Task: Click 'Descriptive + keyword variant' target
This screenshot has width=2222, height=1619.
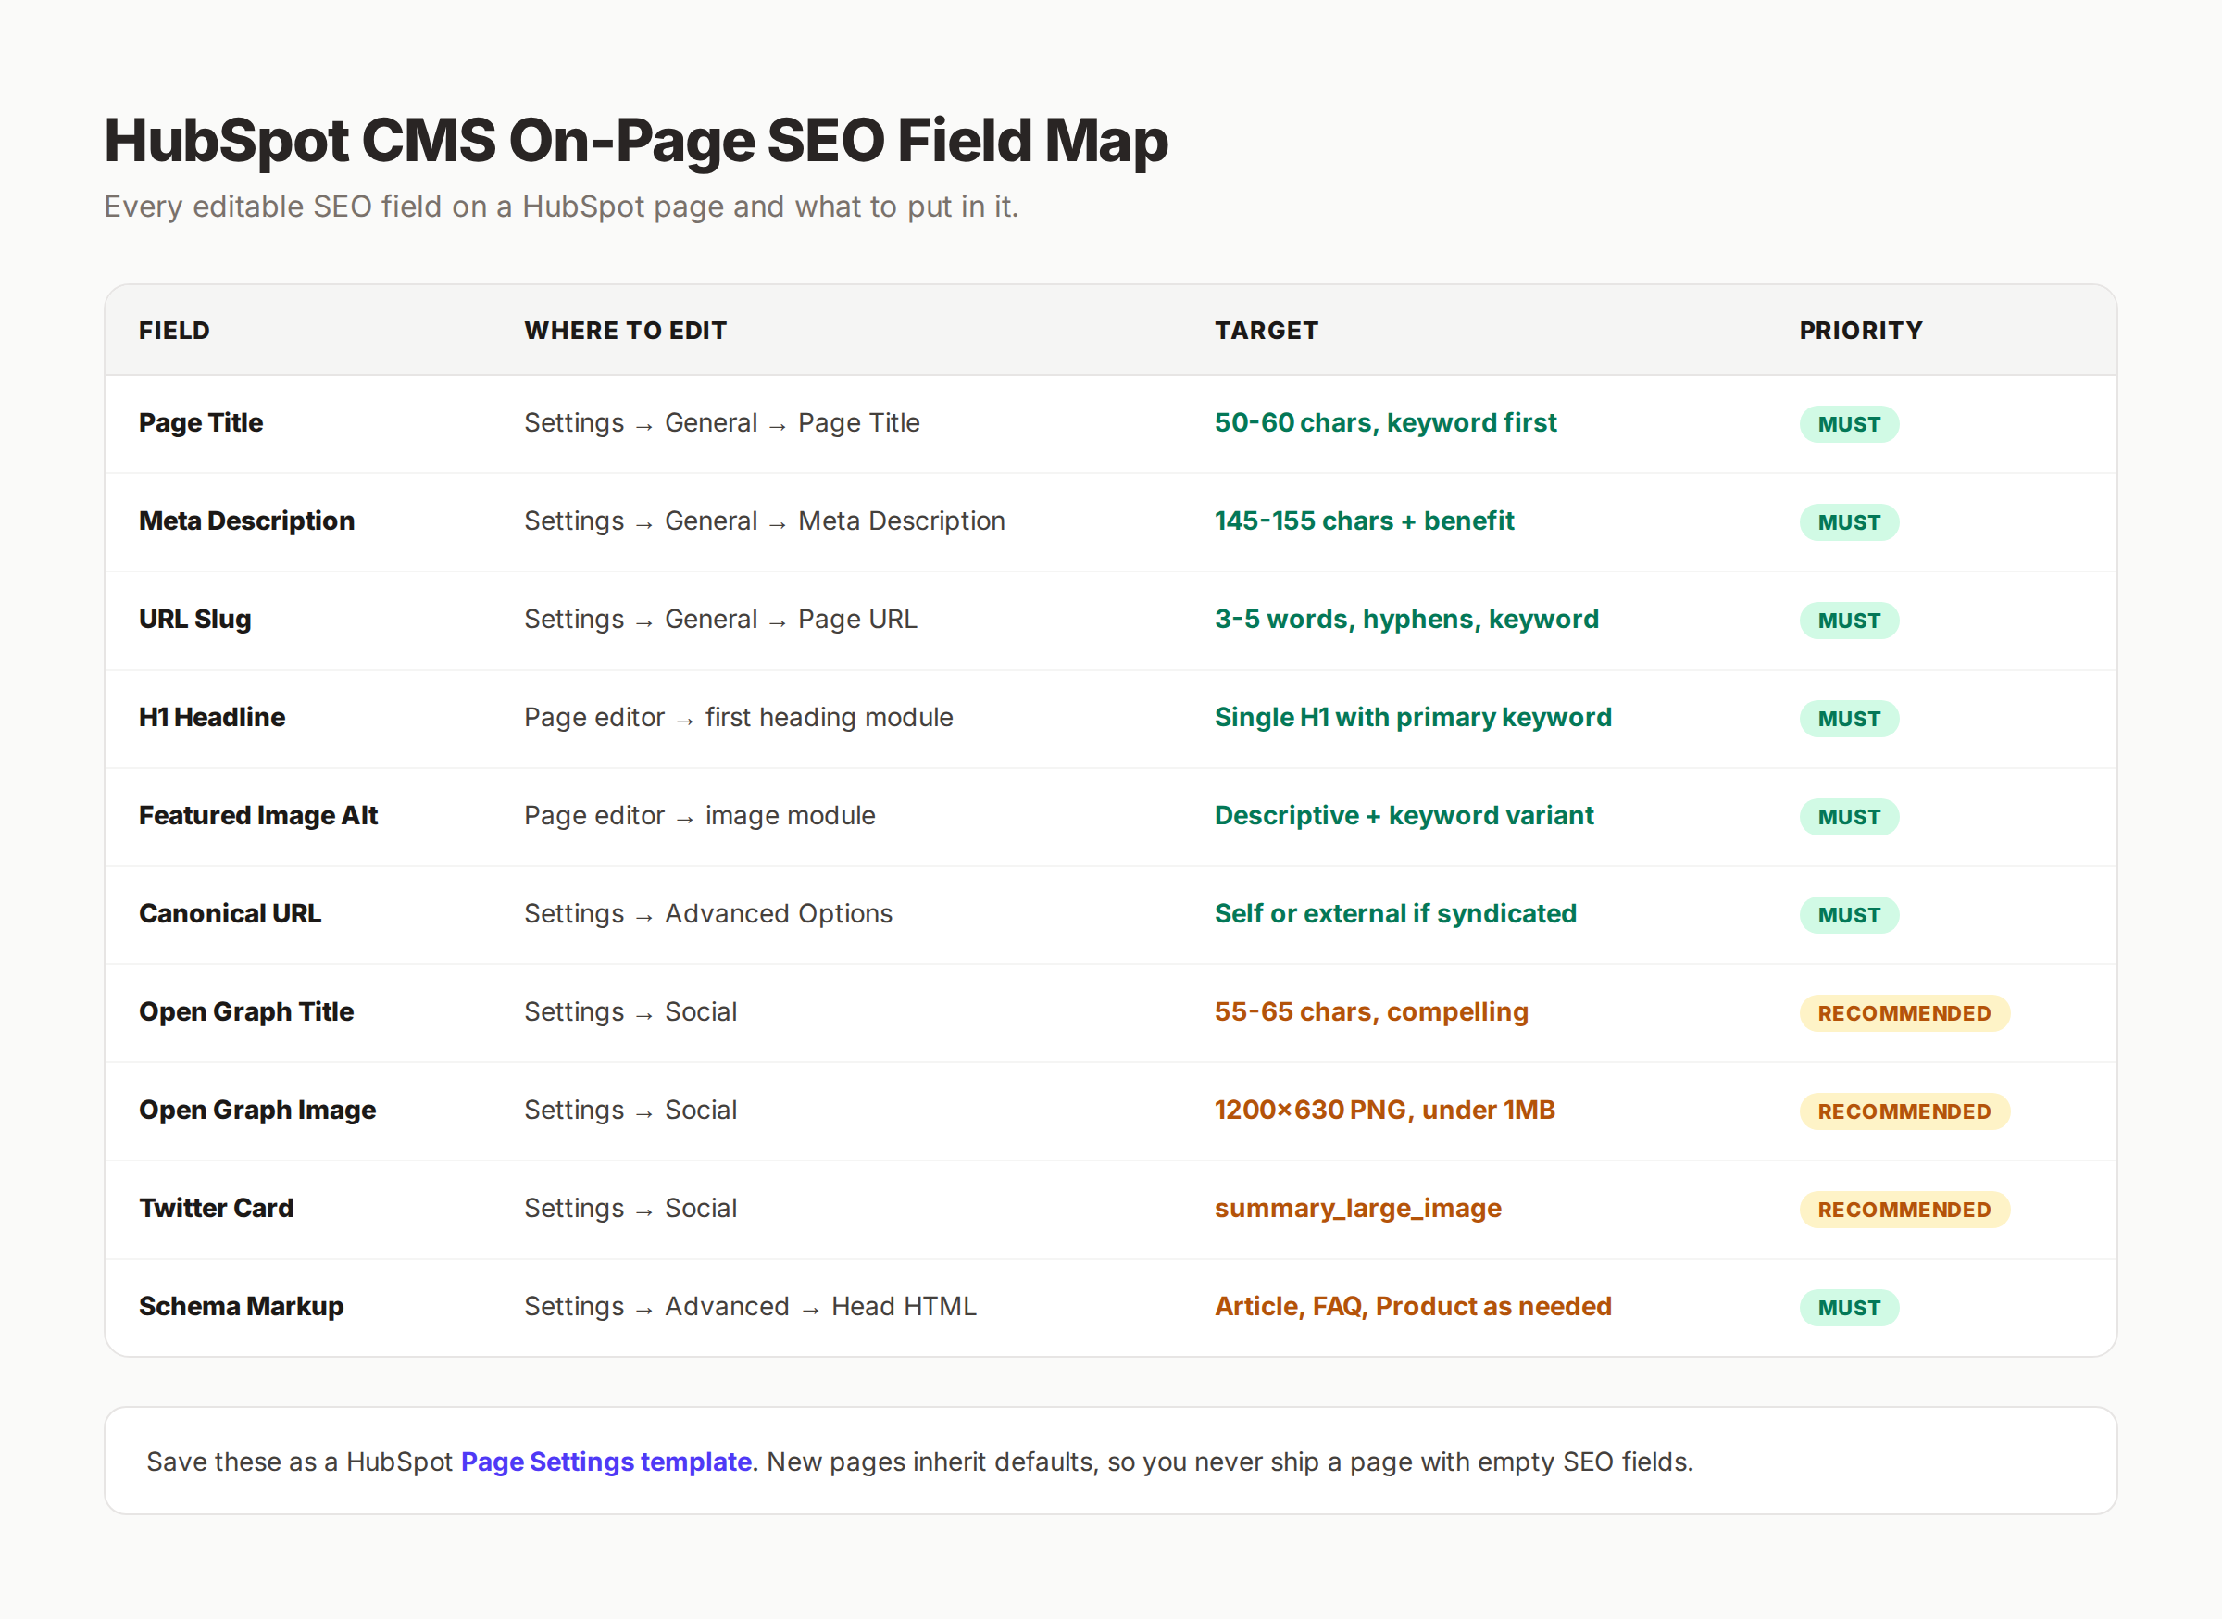Action: pyautogui.click(x=1404, y=815)
